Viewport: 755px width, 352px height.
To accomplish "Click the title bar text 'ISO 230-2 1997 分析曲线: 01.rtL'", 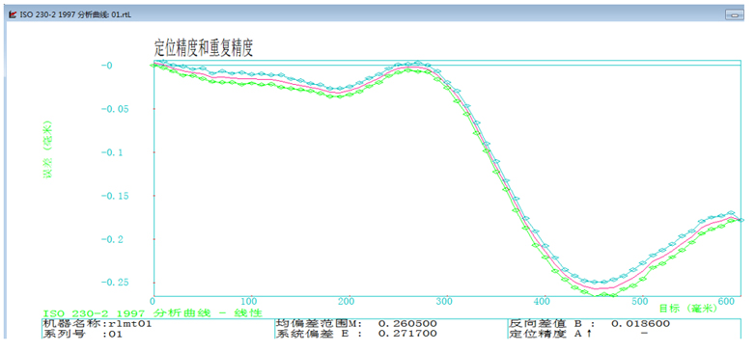I will 75,14.
